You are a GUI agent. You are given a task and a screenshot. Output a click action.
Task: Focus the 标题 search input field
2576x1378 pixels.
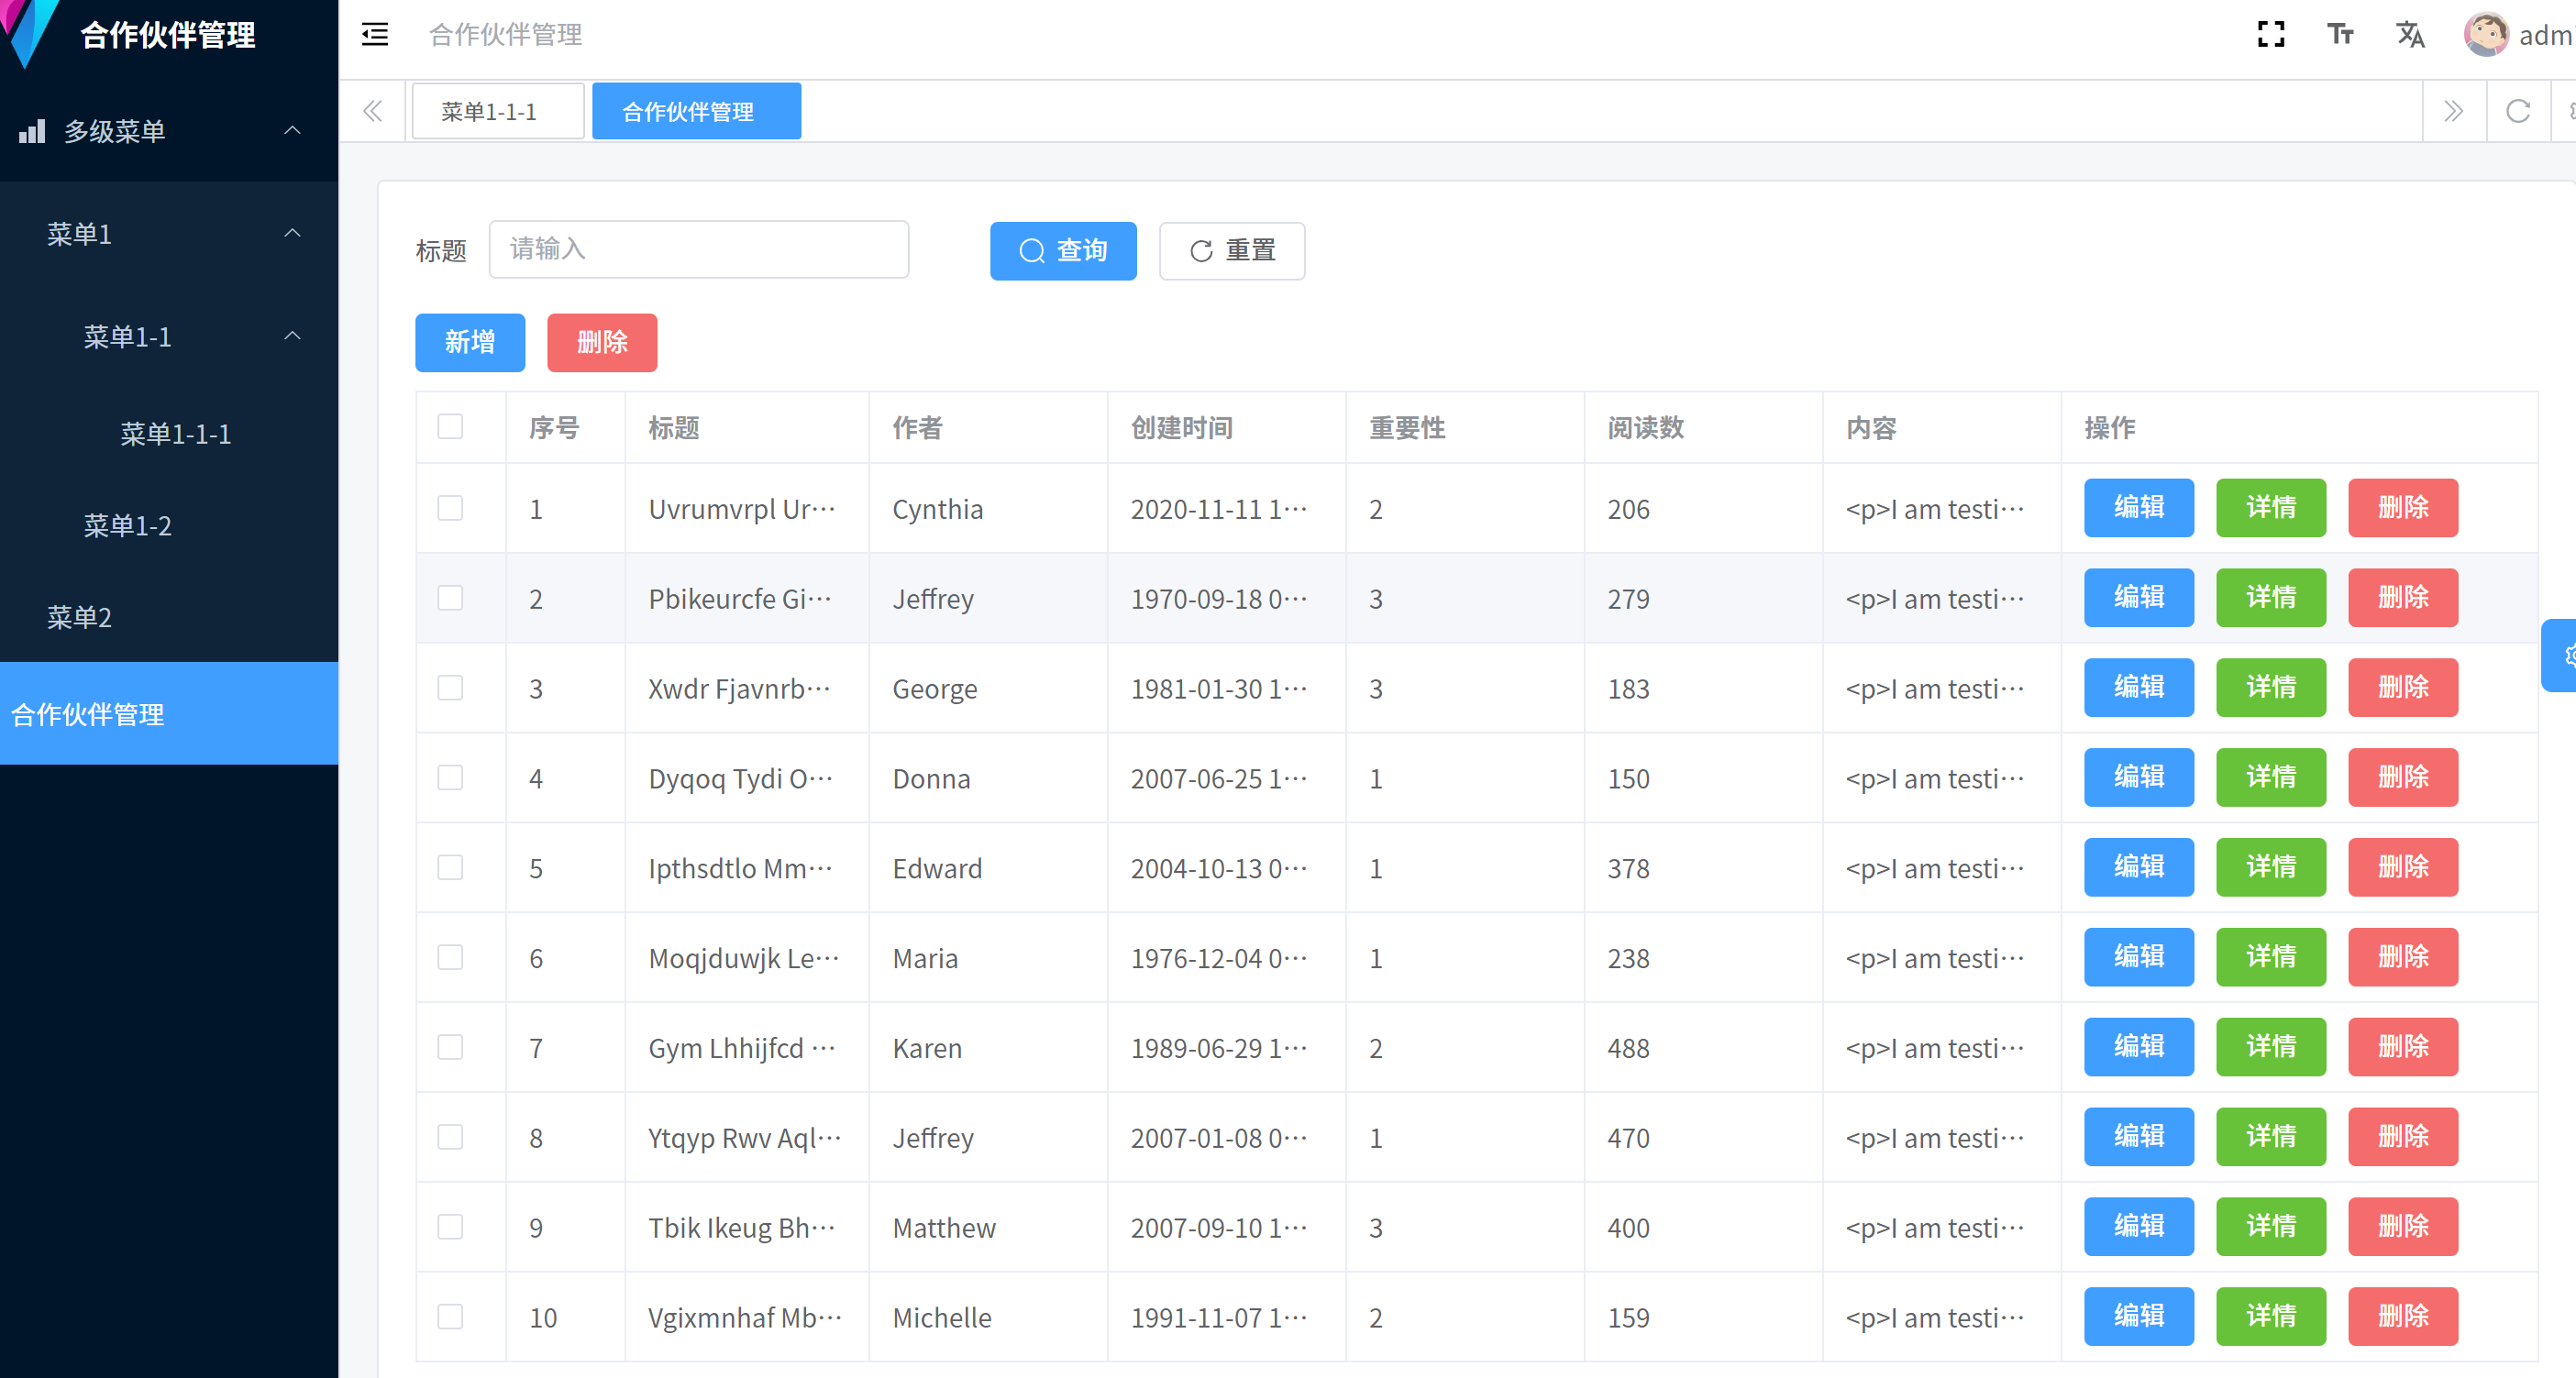[x=698, y=249]
